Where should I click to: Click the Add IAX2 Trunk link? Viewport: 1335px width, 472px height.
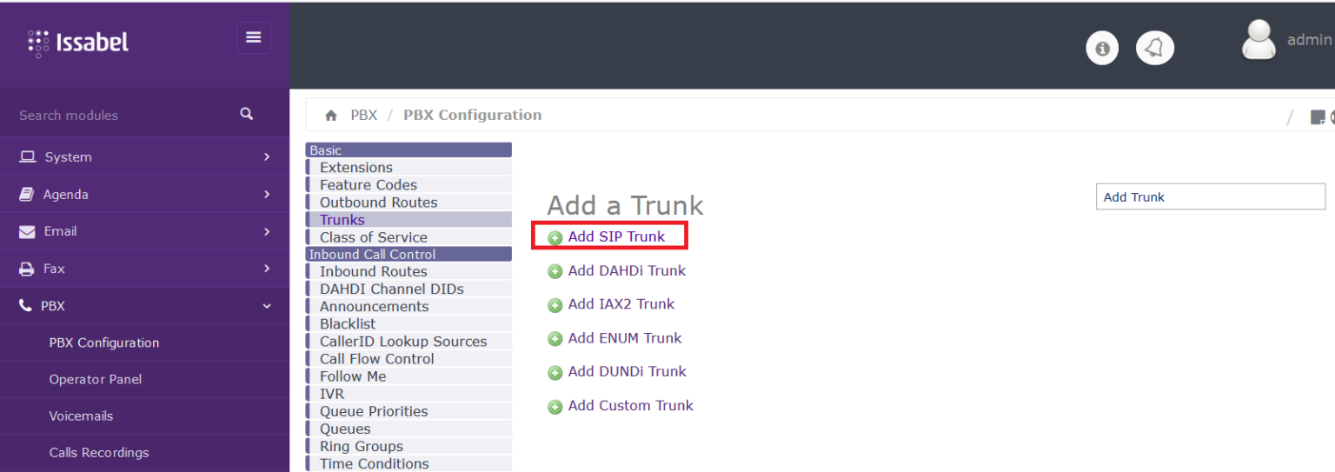621,304
